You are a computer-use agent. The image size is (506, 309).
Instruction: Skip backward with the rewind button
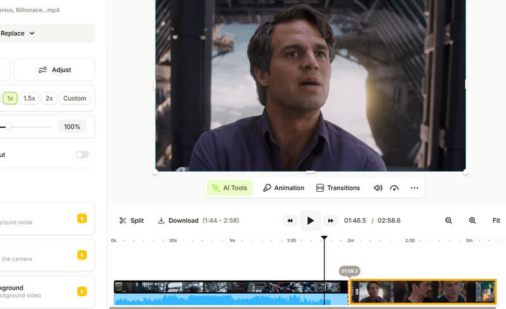[x=290, y=221]
